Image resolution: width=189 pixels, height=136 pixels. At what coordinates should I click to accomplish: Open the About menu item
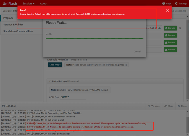44,4
